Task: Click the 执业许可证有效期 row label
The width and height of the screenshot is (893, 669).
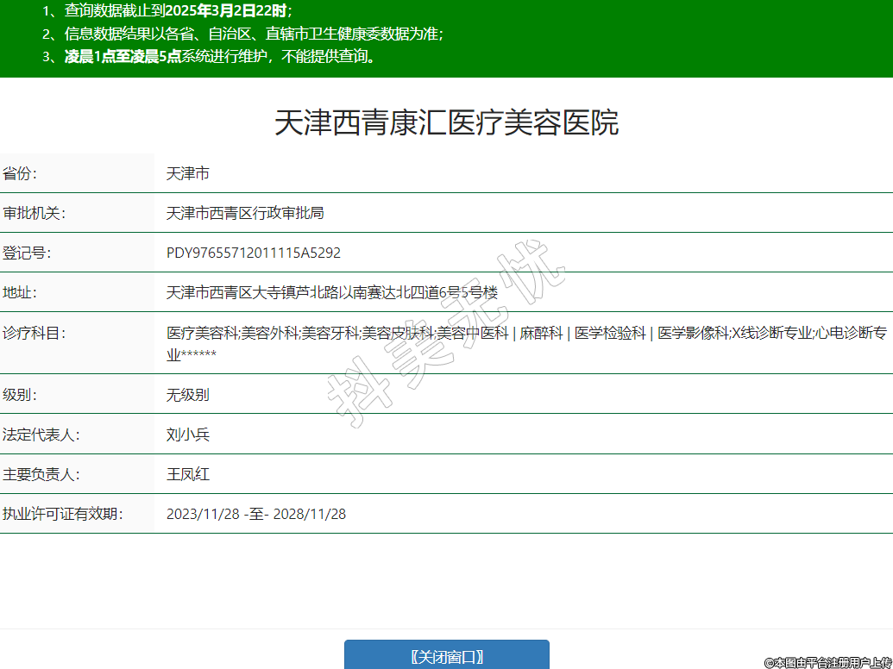Action: pyautogui.click(x=62, y=514)
